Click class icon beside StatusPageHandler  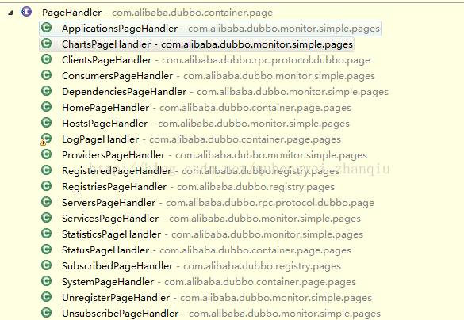pos(47,250)
